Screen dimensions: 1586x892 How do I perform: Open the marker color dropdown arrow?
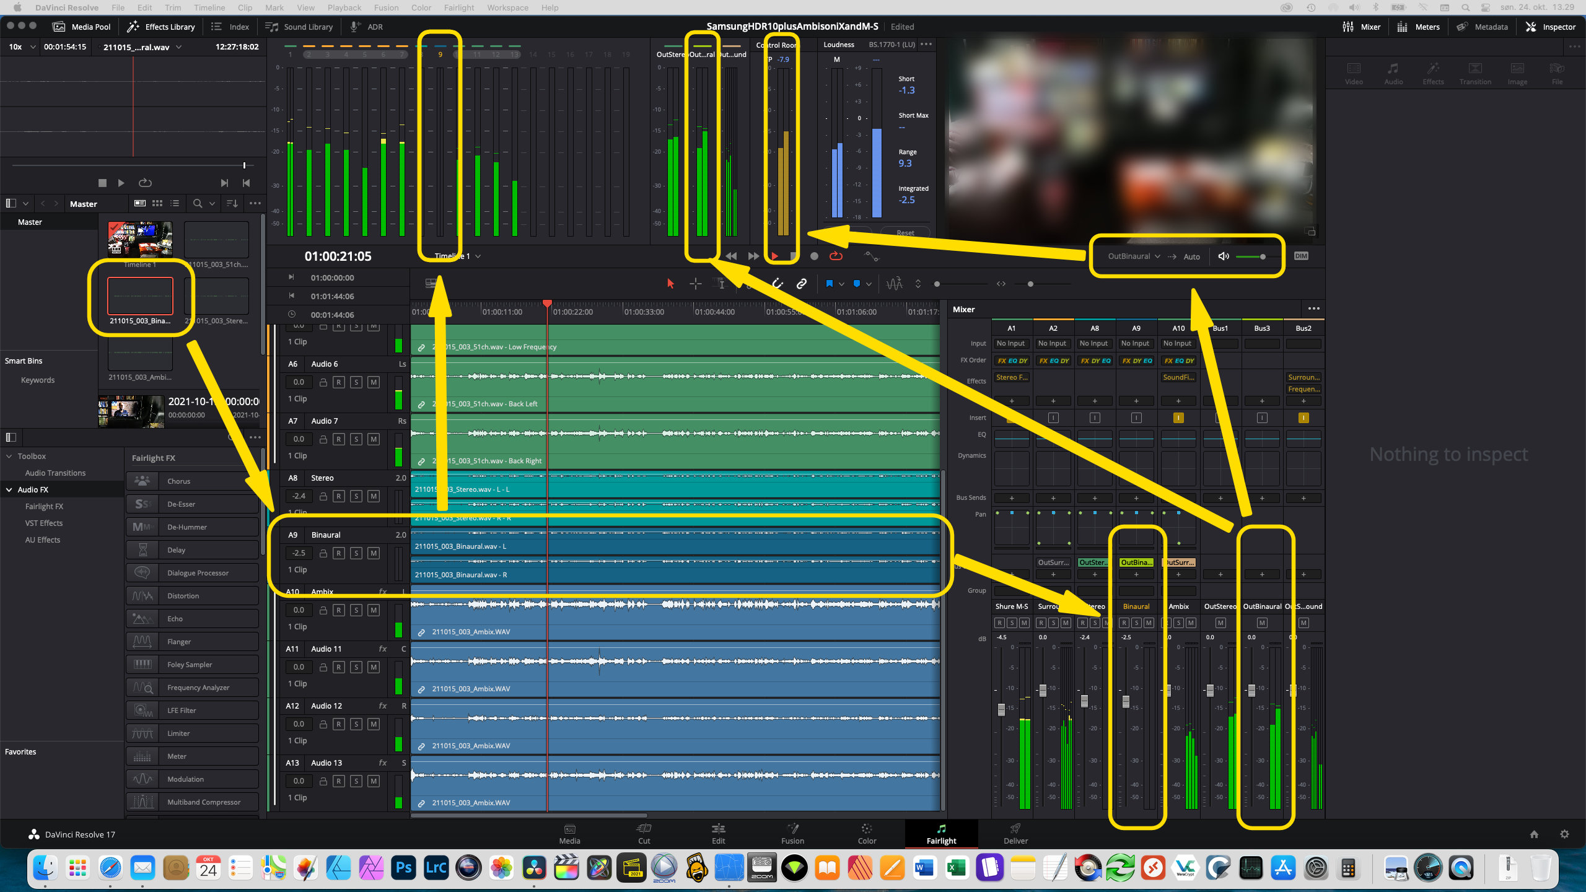pos(869,284)
